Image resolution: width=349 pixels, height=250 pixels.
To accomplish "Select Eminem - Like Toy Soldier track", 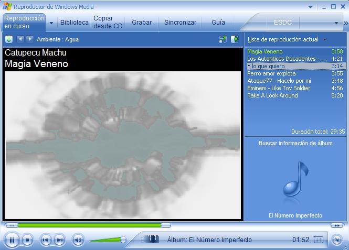I will pos(295,88).
